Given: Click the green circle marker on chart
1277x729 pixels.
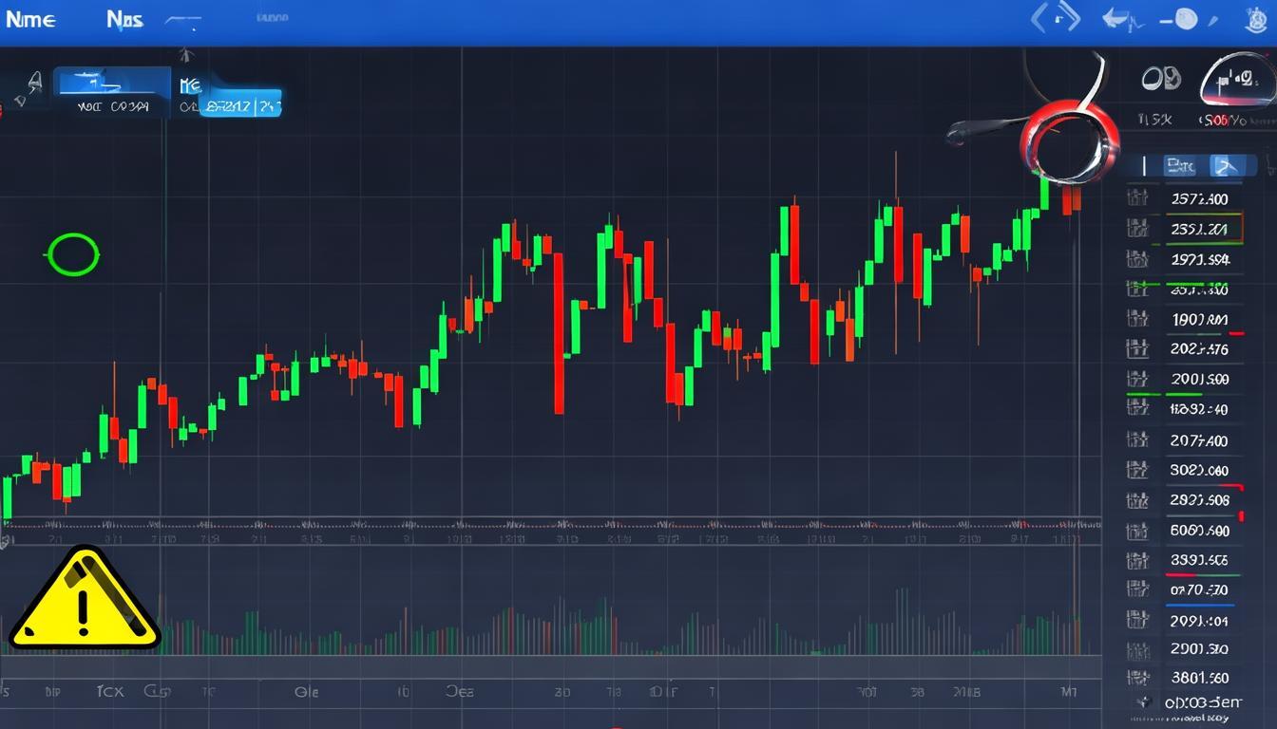Looking at the screenshot, I should pos(73,254).
